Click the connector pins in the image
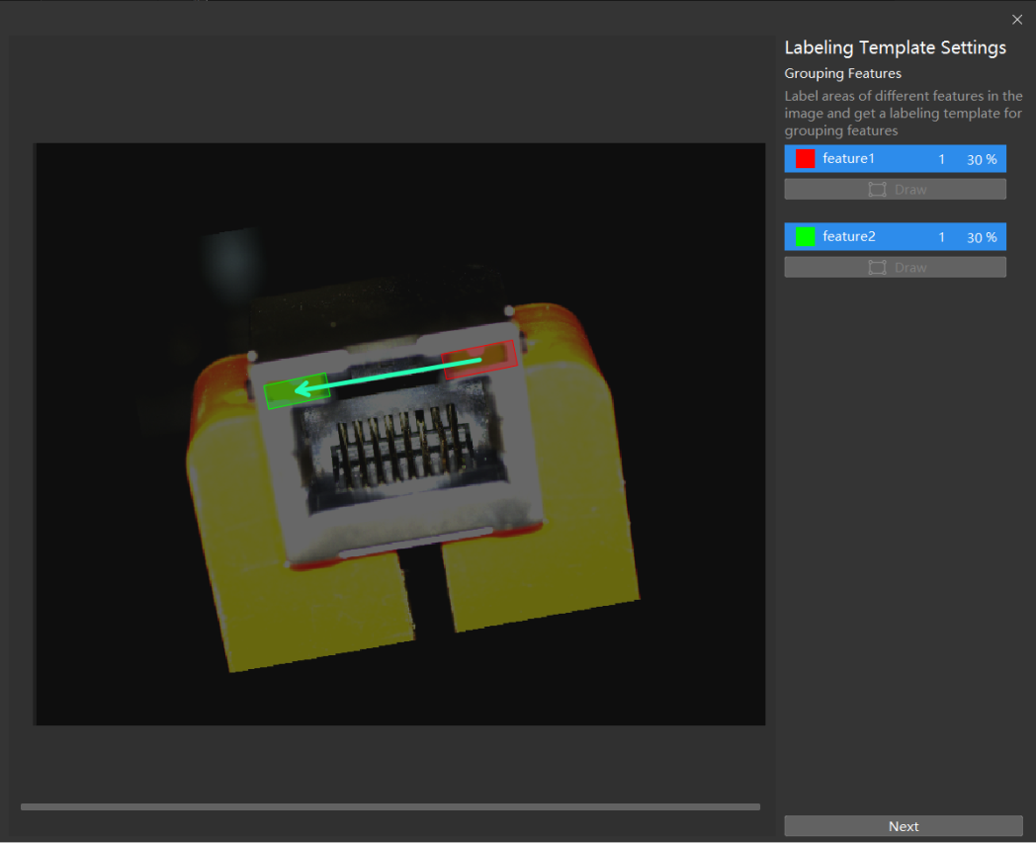This screenshot has height=843, width=1036. 400,450
